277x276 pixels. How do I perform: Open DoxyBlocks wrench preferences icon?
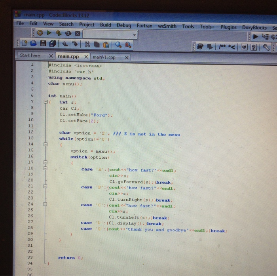click(266, 48)
